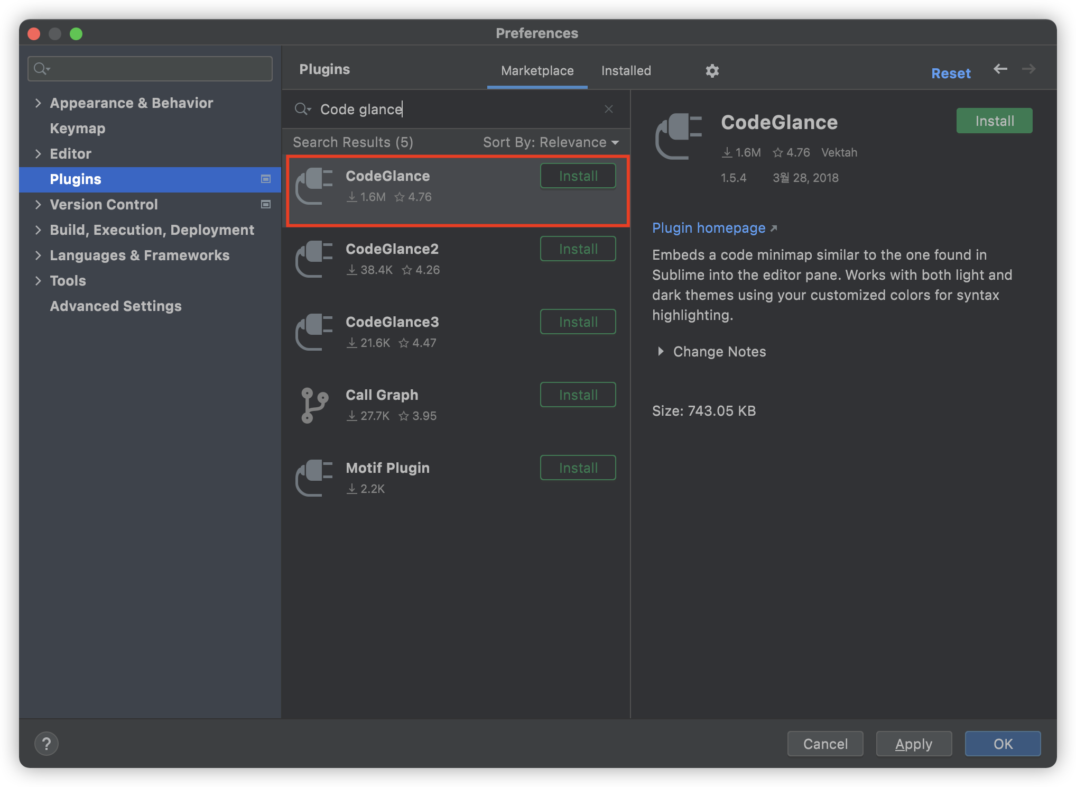Image resolution: width=1076 pixels, height=787 pixels.
Task: Select Advanced Settings in settings tree
Action: pos(116,306)
